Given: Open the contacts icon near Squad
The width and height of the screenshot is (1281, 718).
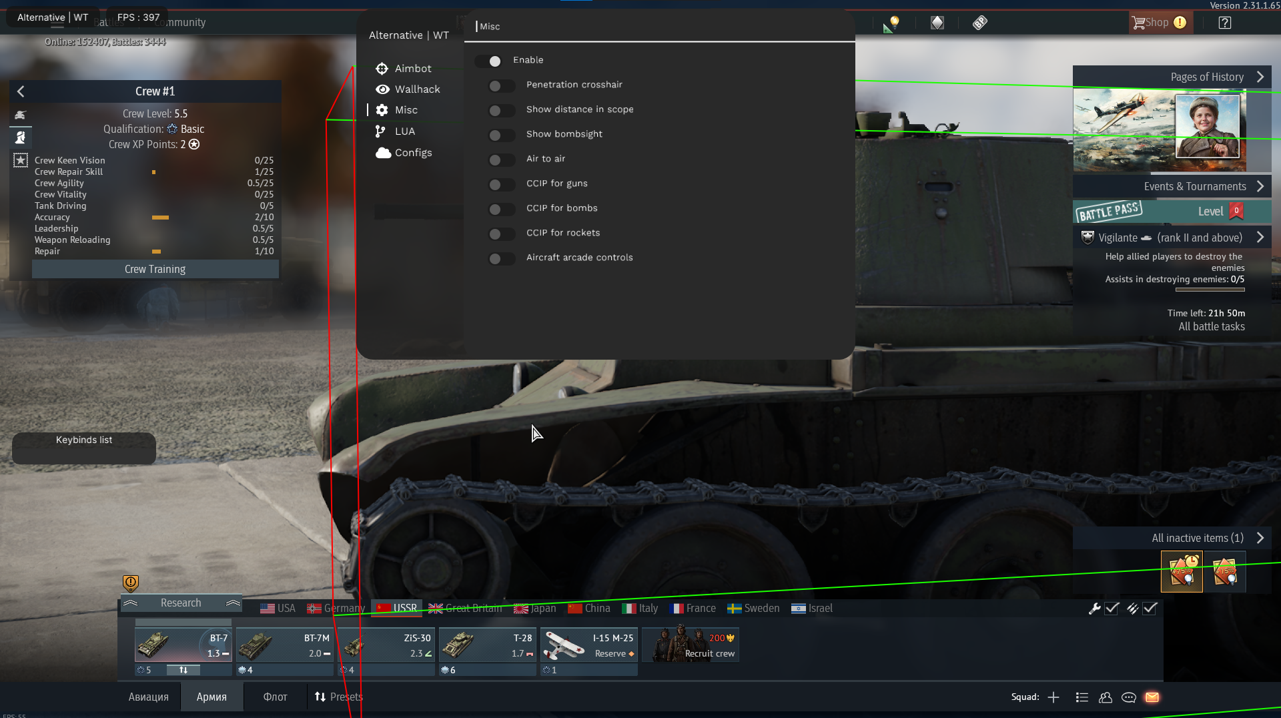Looking at the screenshot, I should point(1106,697).
